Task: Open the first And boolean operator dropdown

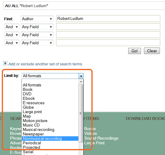Action: coord(12,27)
